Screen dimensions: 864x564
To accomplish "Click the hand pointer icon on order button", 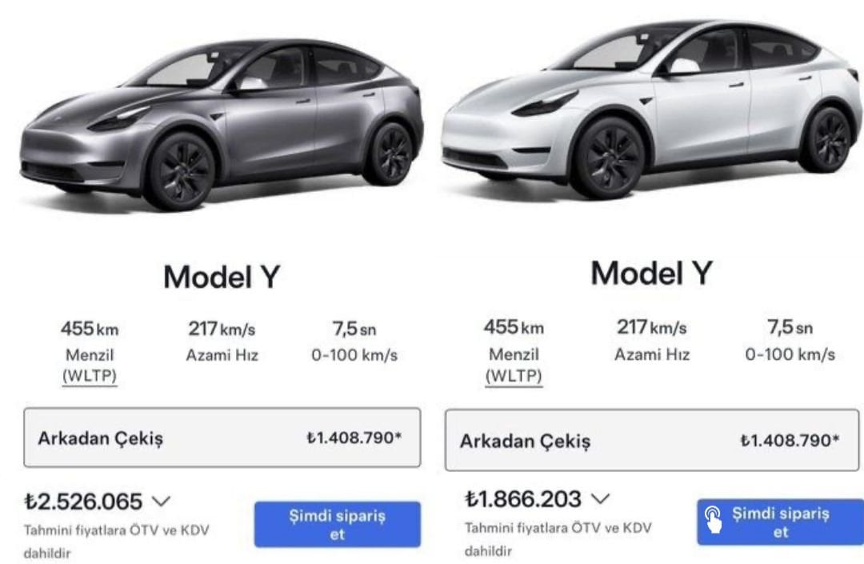I will [713, 520].
